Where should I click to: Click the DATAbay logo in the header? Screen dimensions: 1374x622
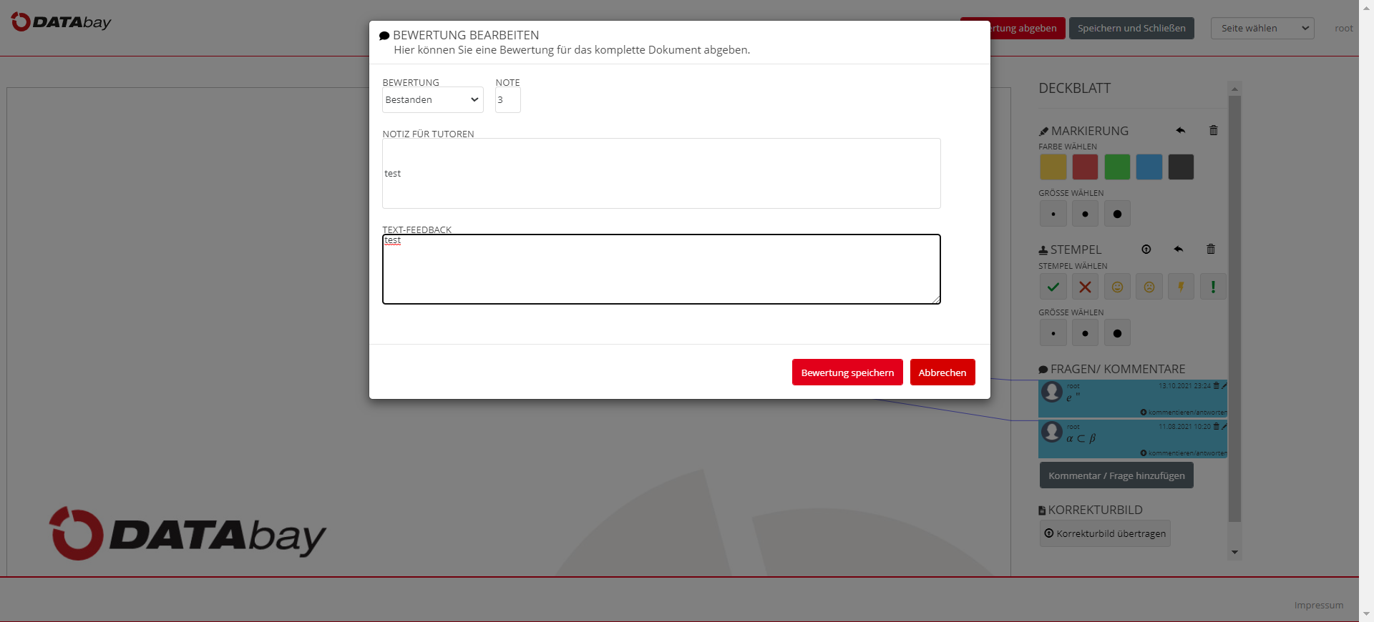(62, 22)
